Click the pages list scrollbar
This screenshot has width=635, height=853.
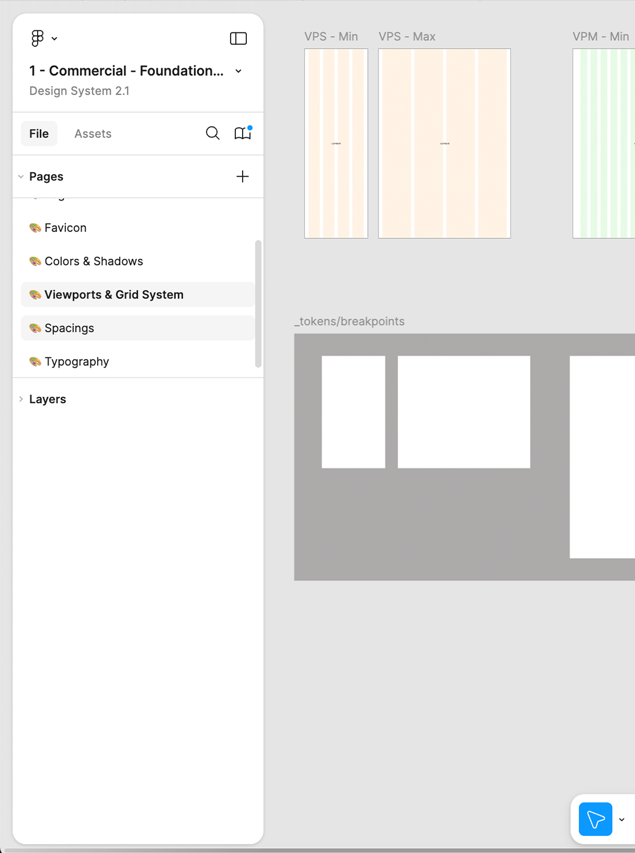[258, 304]
